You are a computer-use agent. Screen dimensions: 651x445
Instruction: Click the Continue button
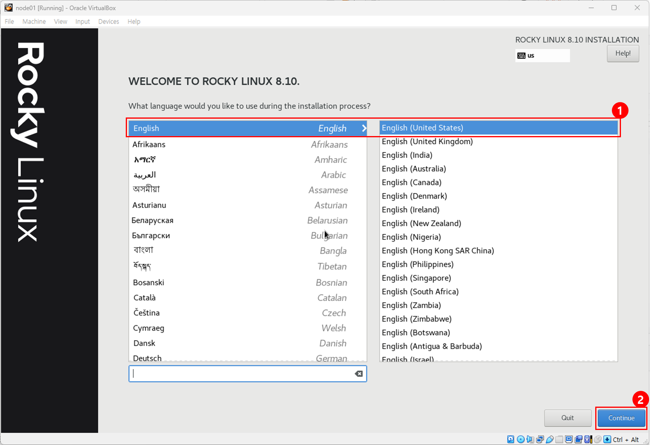621,418
